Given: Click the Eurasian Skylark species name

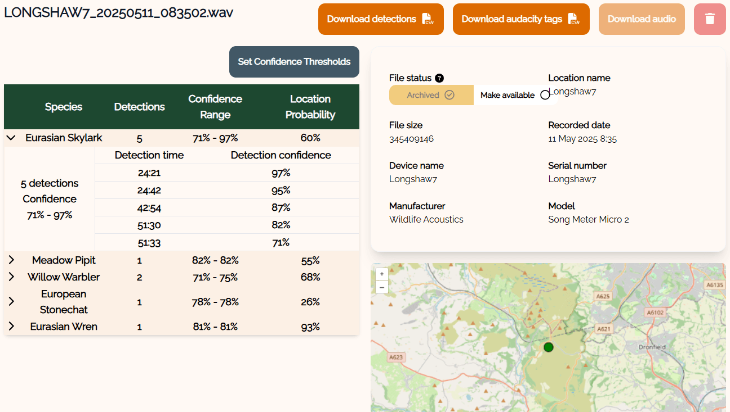Looking at the screenshot, I should pos(64,138).
